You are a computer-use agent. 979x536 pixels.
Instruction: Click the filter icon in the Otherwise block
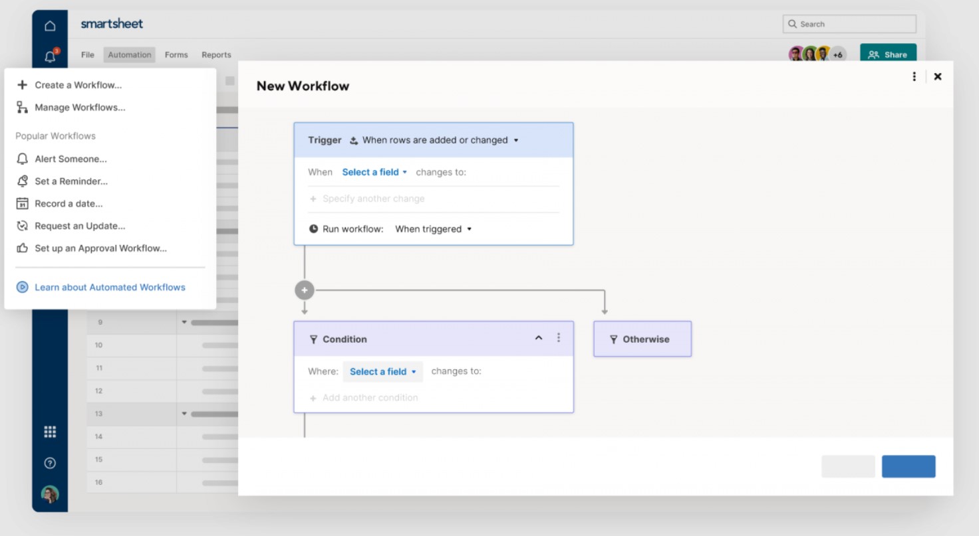pos(614,339)
